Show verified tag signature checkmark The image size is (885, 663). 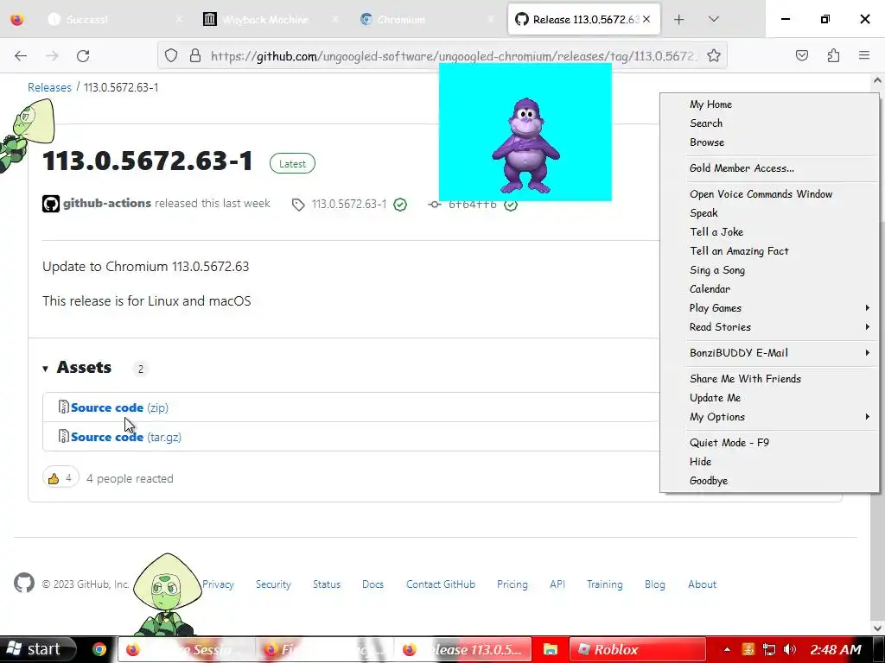click(400, 205)
